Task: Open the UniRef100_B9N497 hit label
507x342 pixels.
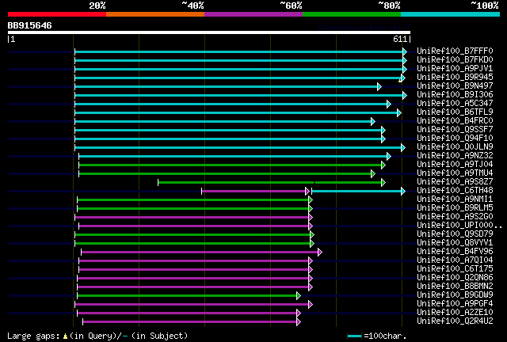Action: [455, 86]
